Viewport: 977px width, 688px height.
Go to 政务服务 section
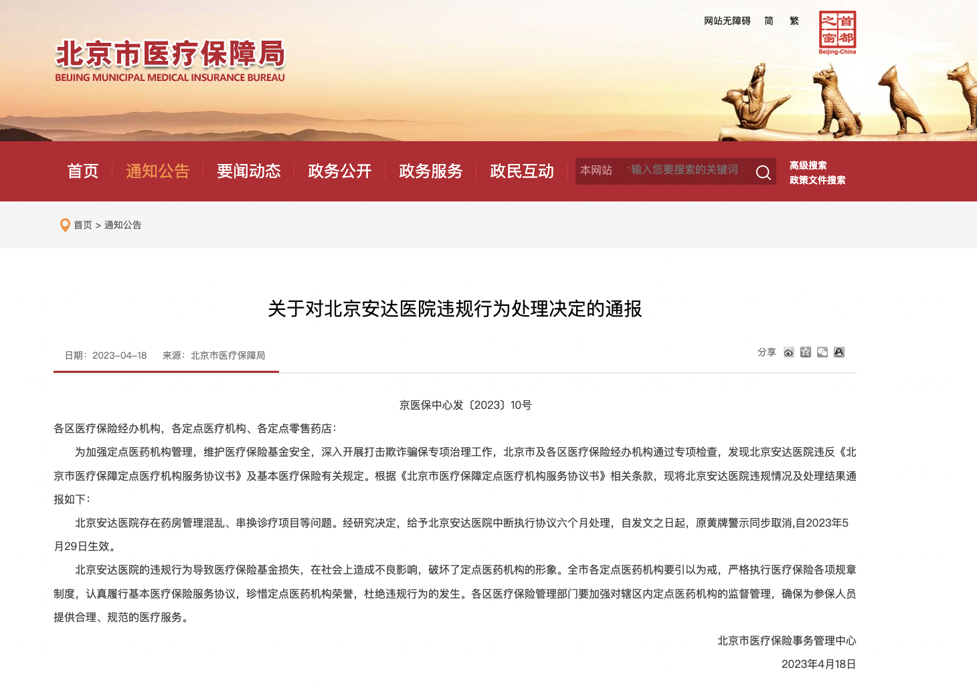[x=431, y=171]
